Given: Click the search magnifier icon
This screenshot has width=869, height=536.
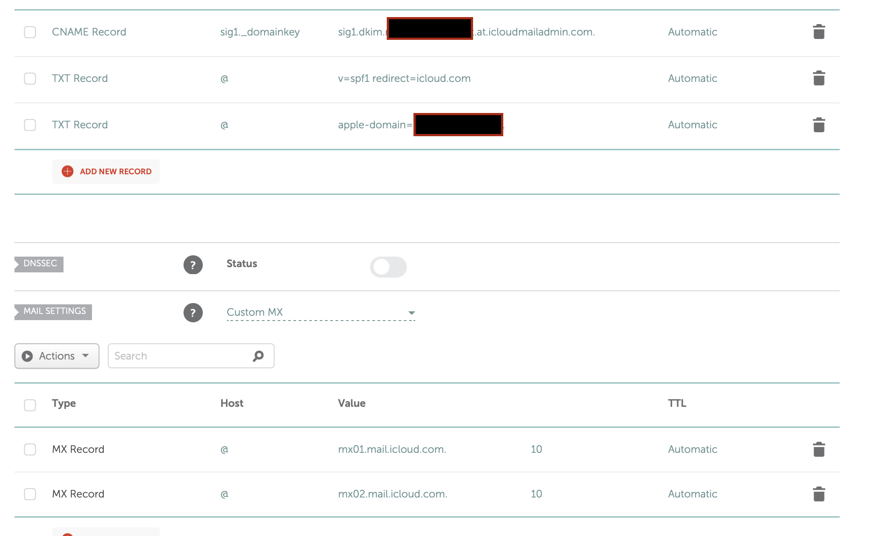Looking at the screenshot, I should (x=258, y=356).
